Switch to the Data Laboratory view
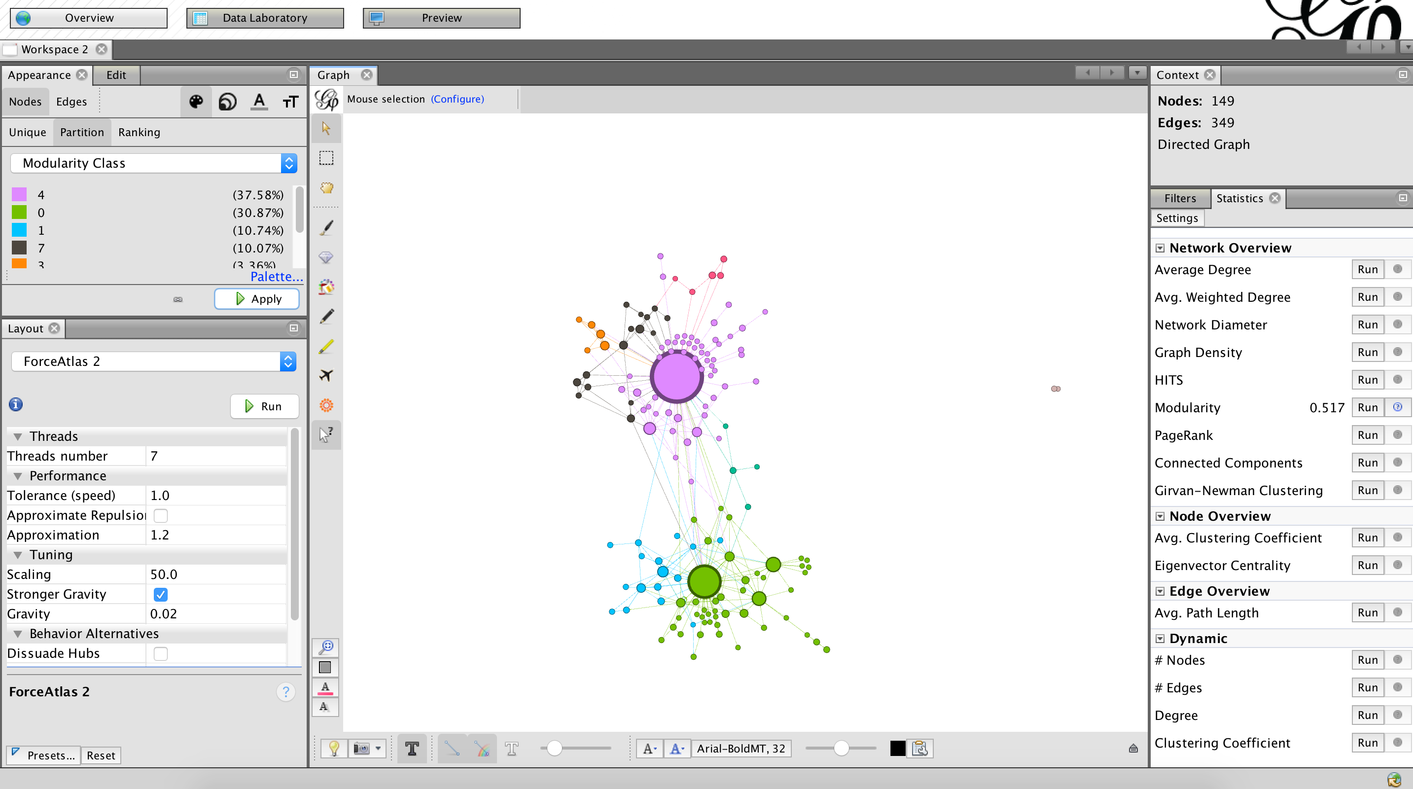This screenshot has width=1413, height=789. (x=265, y=18)
